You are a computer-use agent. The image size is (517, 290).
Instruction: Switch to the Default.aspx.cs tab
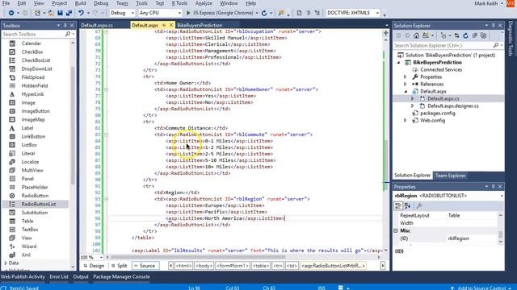tap(97, 25)
